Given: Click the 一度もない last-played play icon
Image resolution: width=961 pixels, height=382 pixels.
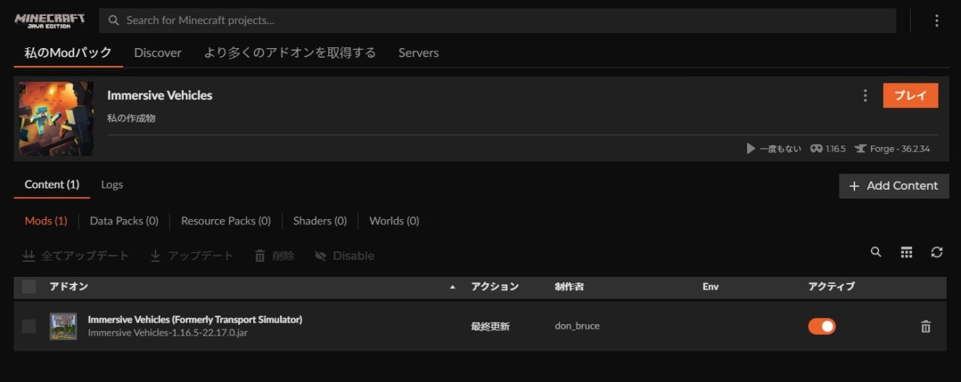Looking at the screenshot, I should (751, 149).
